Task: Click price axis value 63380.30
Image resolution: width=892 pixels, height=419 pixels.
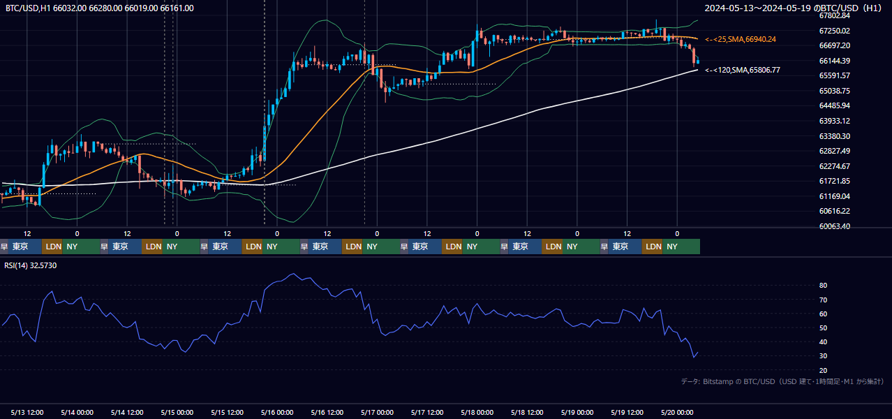Action: [x=834, y=136]
